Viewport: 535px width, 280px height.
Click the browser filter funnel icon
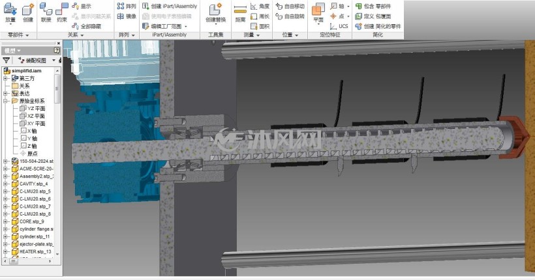click(6, 61)
